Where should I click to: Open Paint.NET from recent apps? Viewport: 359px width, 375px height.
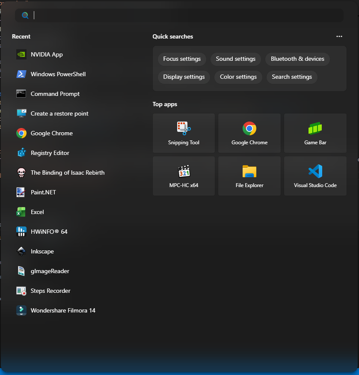(43, 192)
